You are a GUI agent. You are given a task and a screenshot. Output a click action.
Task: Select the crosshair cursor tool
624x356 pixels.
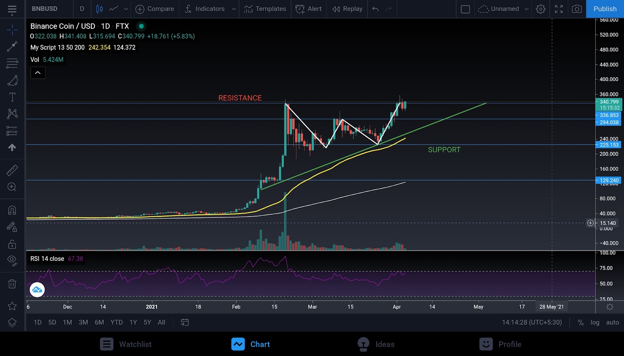(12, 30)
